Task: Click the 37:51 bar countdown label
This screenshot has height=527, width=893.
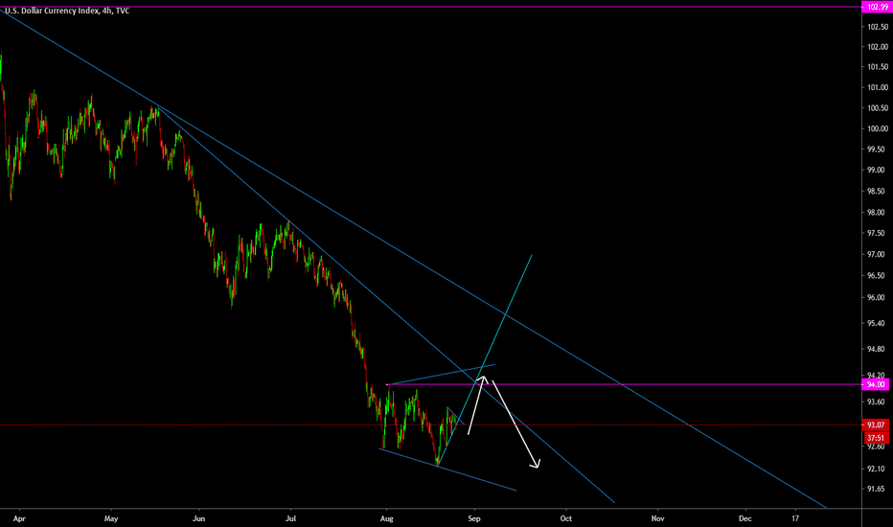Action: (x=876, y=438)
